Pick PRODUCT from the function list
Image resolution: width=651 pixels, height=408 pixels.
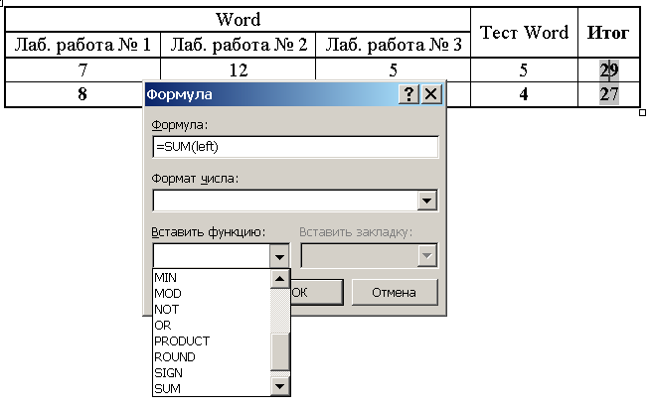tap(212, 341)
